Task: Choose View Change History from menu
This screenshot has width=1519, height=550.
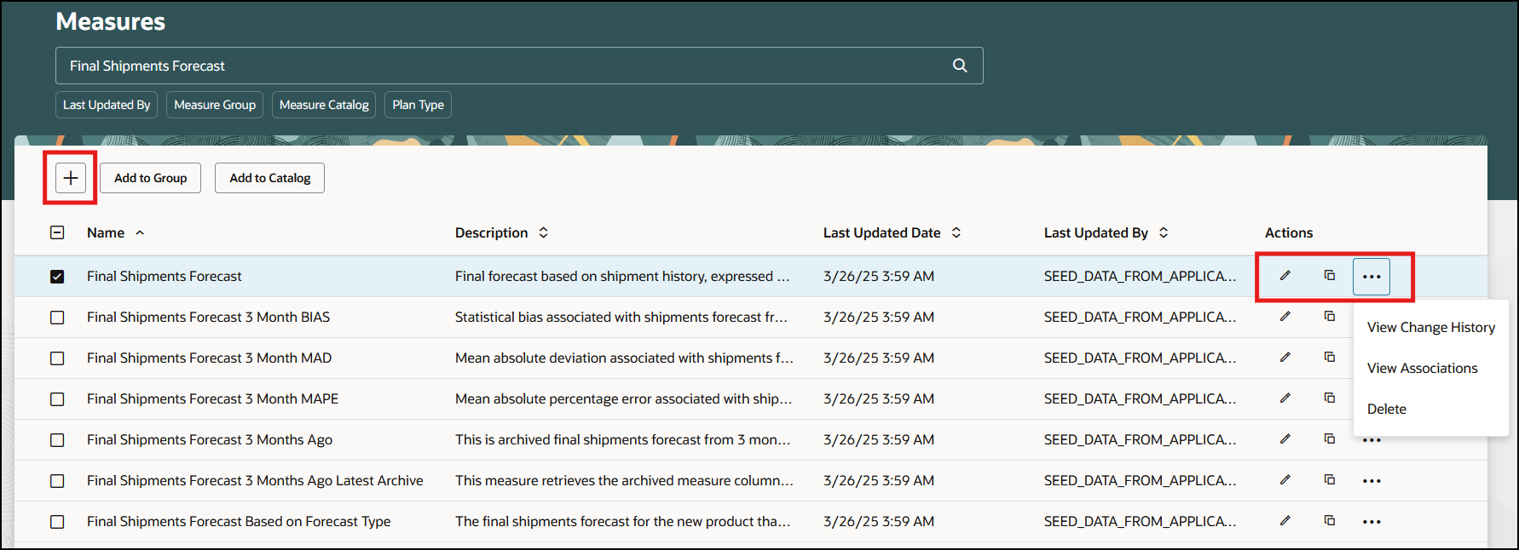Action: (x=1430, y=328)
